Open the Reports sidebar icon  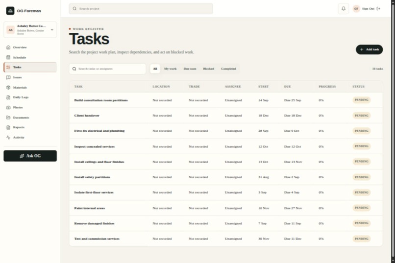click(8, 127)
